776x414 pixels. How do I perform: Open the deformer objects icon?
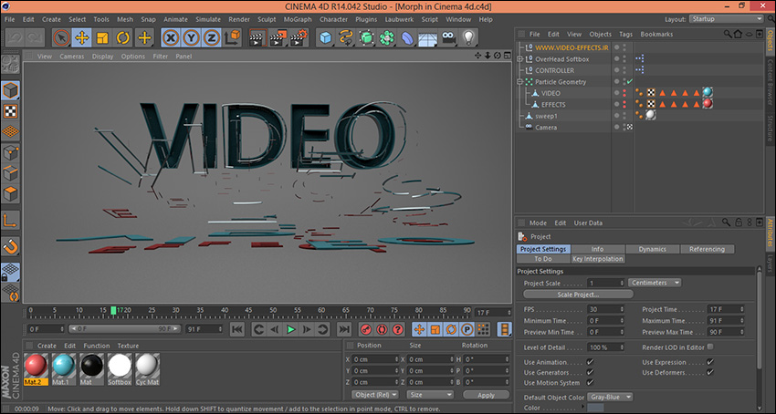(x=407, y=37)
